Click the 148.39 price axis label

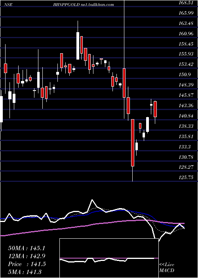pyautogui.click(x=186, y=85)
